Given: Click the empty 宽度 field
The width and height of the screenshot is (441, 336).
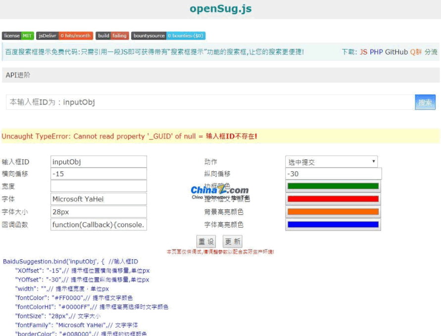Looking at the screenshot, I should tap(98, 186).
